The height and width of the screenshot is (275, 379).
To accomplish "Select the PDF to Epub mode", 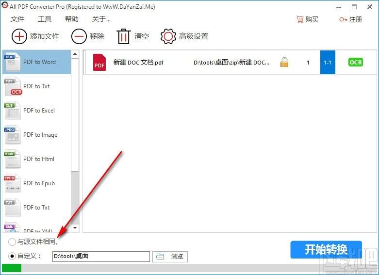I will (x=36, y=183).
